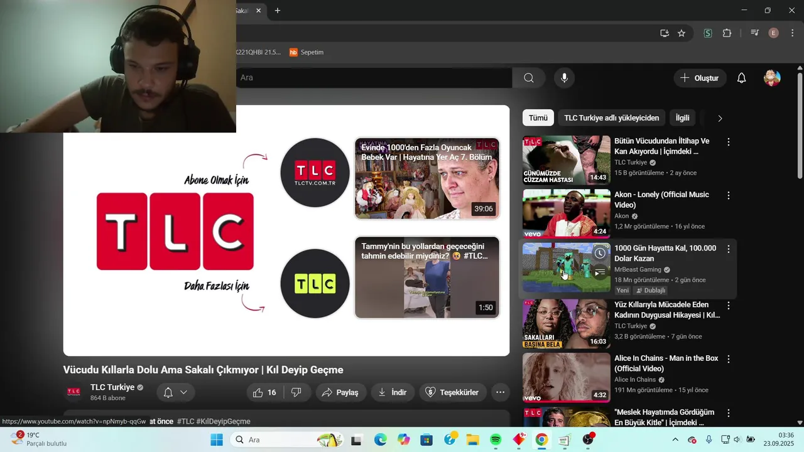Open title 1000 Gün Hayatta Kal, 100.000 Dolar
This screenshot has width=804, height=452.
point(665,253)
